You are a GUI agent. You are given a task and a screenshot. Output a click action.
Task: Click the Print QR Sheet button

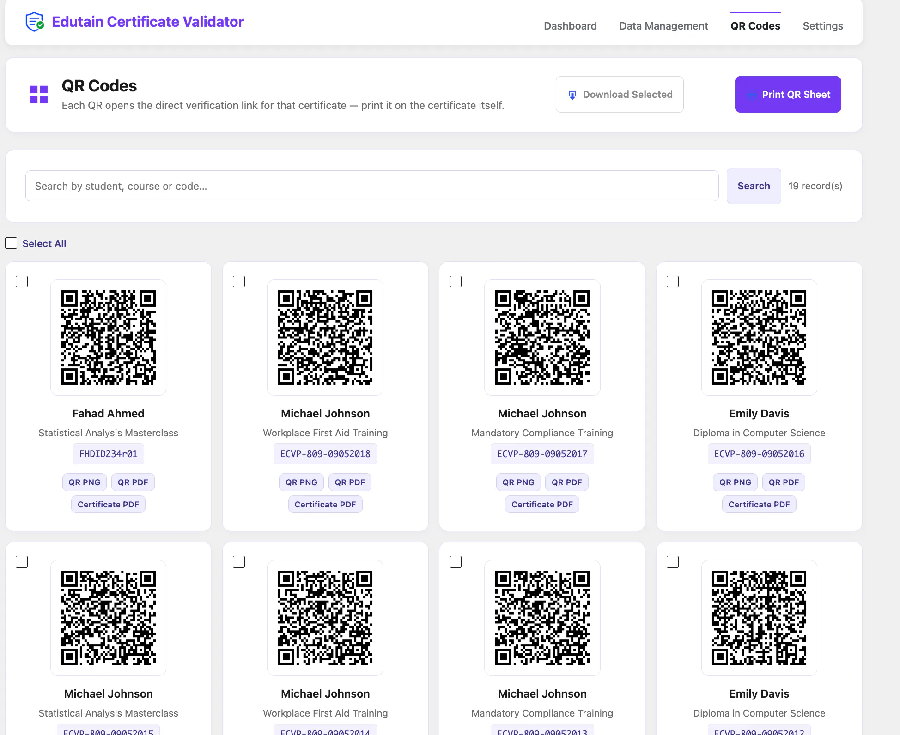click(x=788, y=95)
